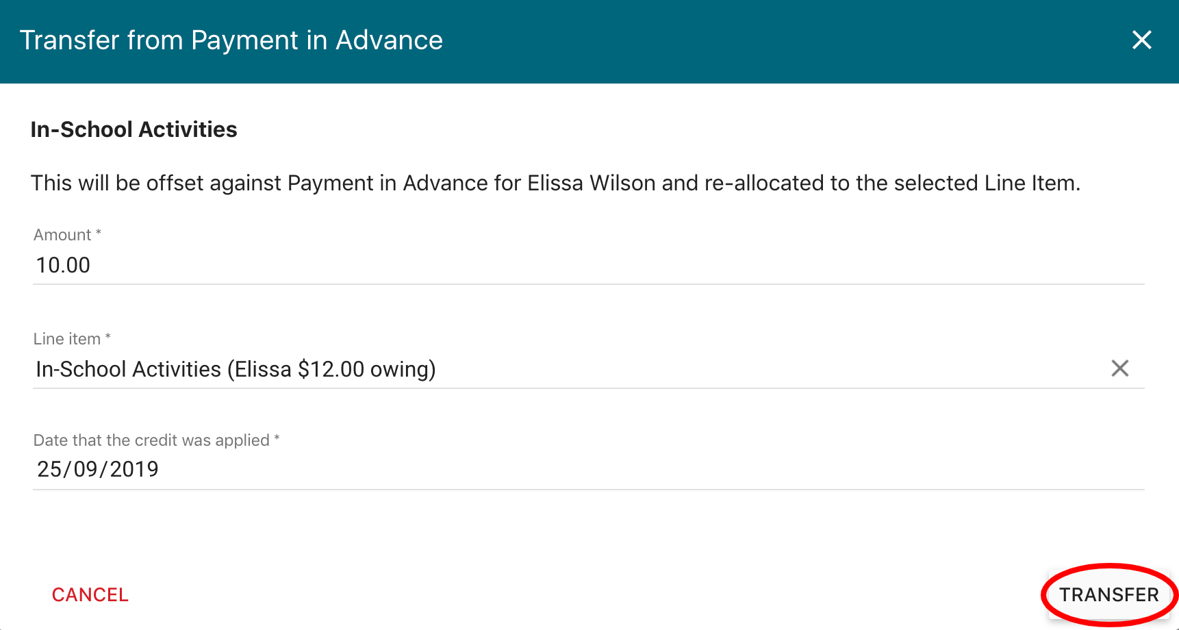
Task: Click the bold In-School Activities heading
Action: (x=134, y=129)
